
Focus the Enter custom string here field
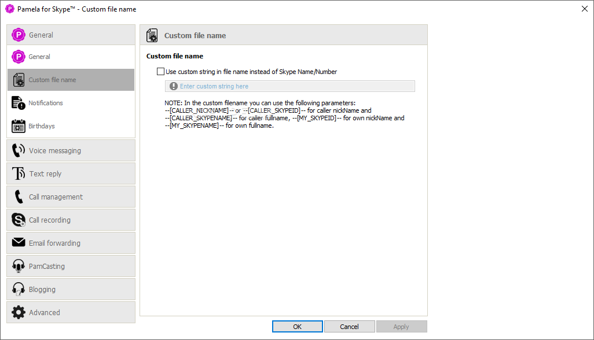pyautogui.click(x=290, y=86)
